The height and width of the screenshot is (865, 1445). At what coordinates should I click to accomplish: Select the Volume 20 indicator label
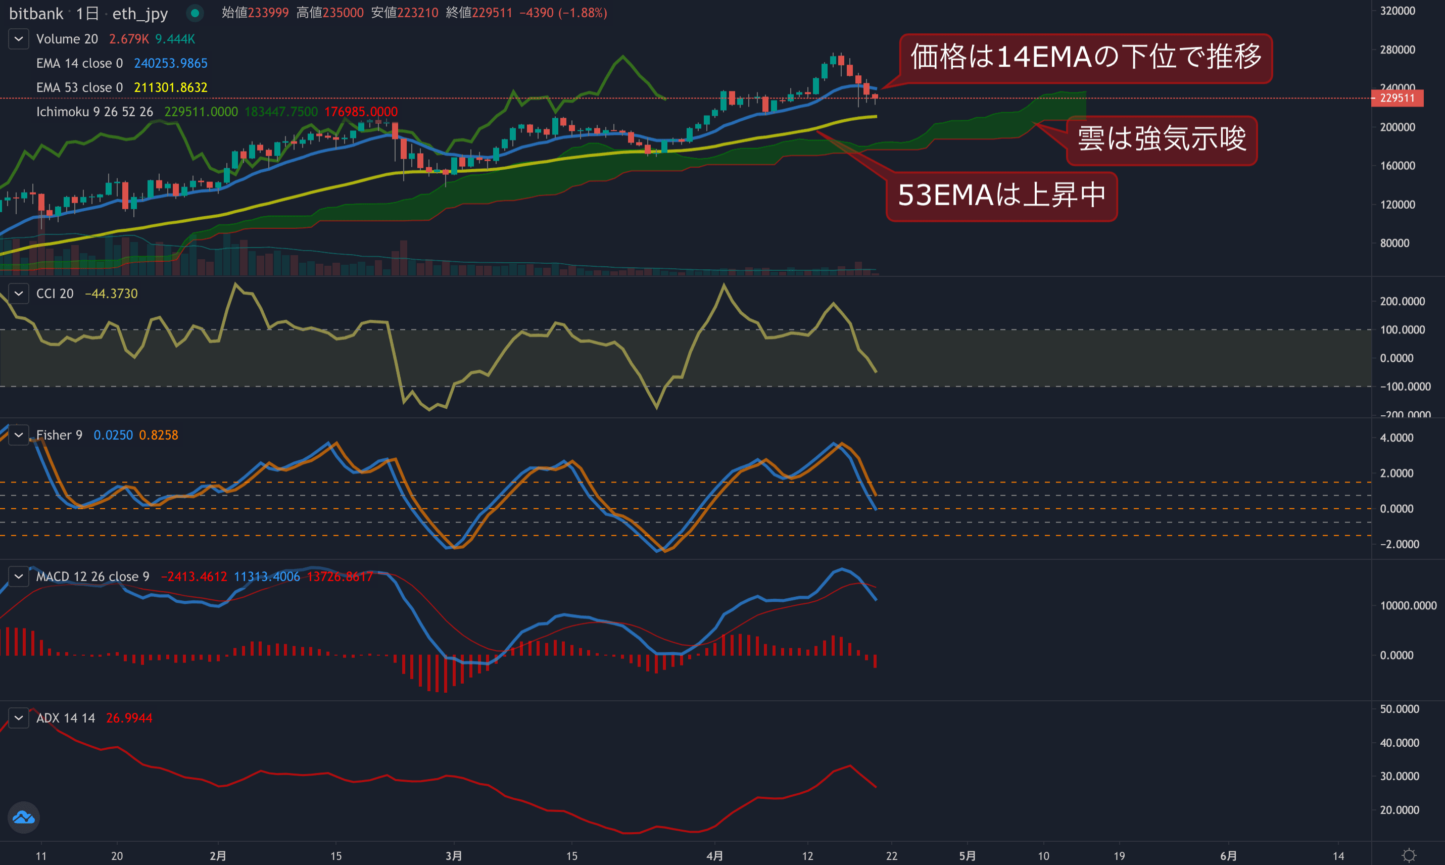[67, 39]
